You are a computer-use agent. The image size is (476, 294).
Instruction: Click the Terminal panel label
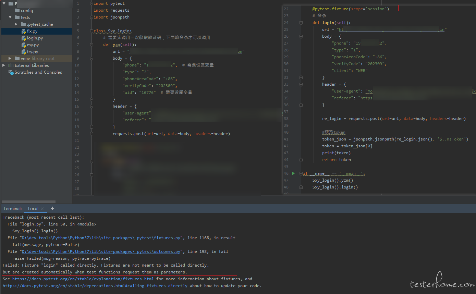(x=13, y=209)
